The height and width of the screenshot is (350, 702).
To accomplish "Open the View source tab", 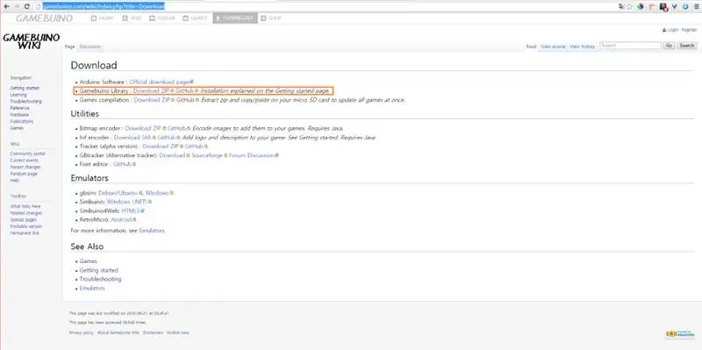I will pyautogui.click(x=553, y=46).
